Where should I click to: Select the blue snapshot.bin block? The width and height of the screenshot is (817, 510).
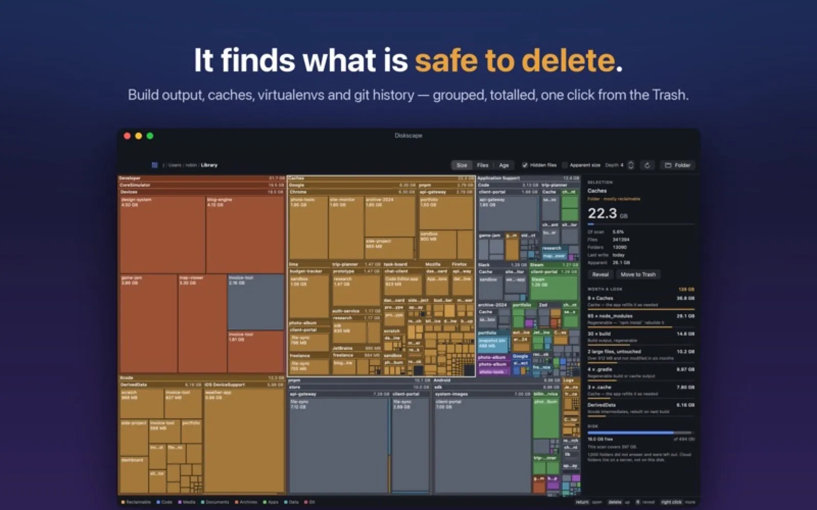492,344
